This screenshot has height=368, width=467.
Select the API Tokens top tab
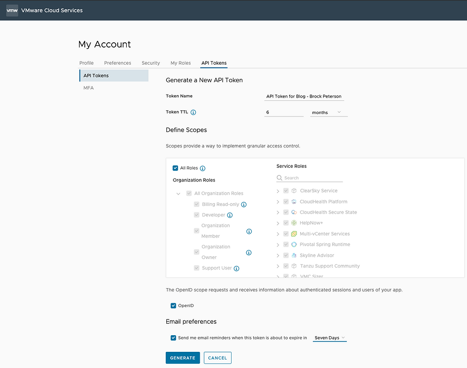214,63
